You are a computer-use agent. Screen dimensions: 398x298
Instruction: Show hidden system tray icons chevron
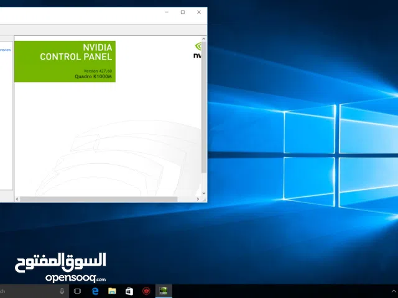click(x=394, y=291)
